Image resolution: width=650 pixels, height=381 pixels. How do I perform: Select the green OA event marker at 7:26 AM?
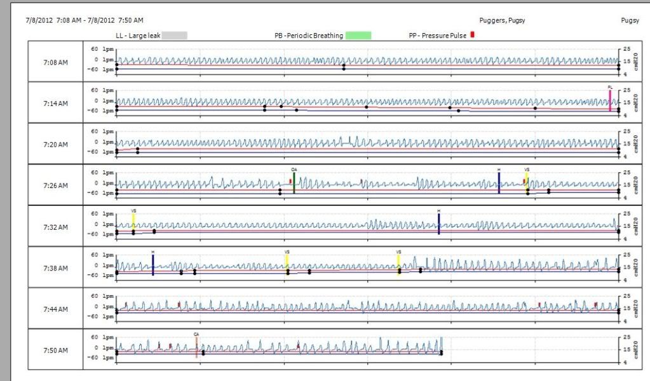pyautogui.click(x=294, y=183)
